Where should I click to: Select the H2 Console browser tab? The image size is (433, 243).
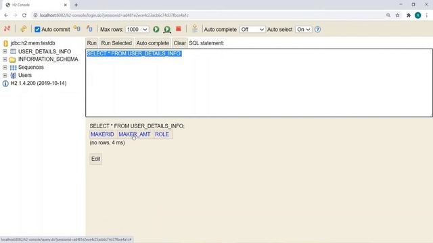coord(36,5)
